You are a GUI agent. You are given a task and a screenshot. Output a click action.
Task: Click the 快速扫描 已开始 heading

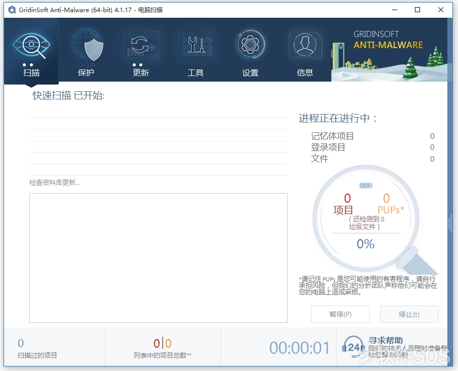click(x=68, y=95)
